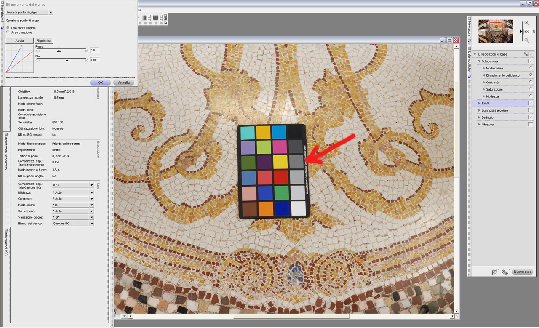Select the Nitidezza radio button in edit list
Viewport: 539px width, 328px height.
click(x=531, y=96)
